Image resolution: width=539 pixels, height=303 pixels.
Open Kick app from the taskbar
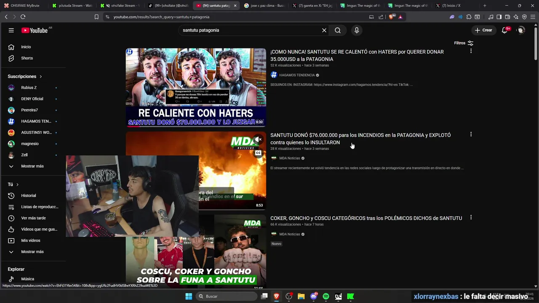pos(350,296)
